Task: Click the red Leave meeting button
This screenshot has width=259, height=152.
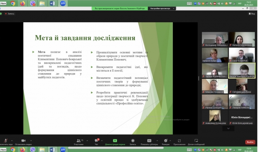Action: click(250, 142)
